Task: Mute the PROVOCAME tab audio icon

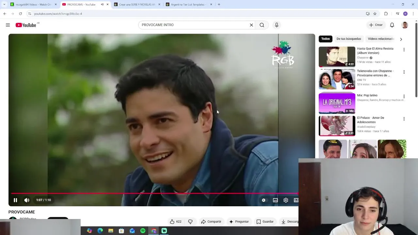Action: click(x=102, y=5)
